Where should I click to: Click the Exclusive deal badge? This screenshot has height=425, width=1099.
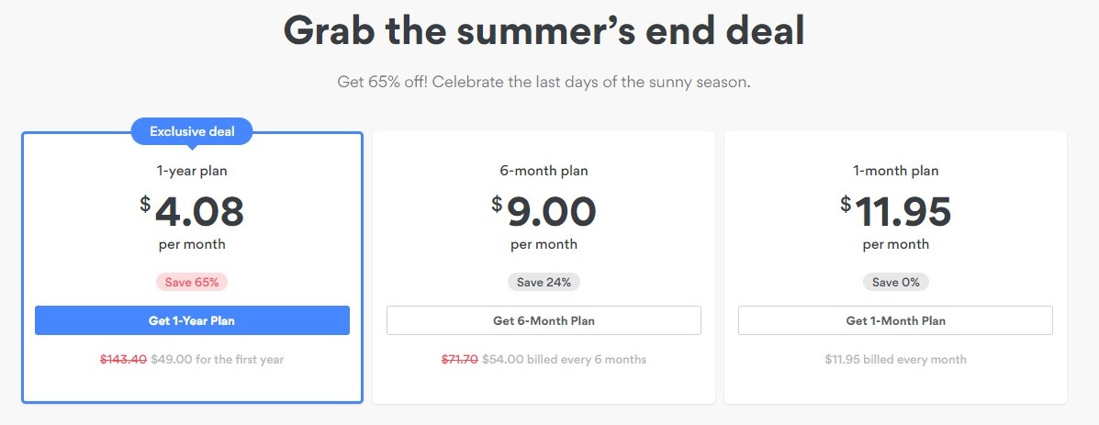point(192,131)
